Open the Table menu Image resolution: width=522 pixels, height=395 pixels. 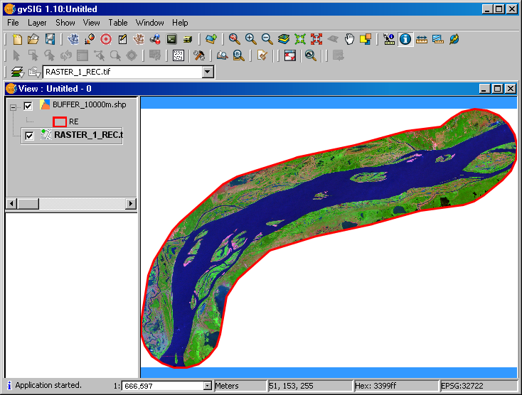tap(118, 23)
